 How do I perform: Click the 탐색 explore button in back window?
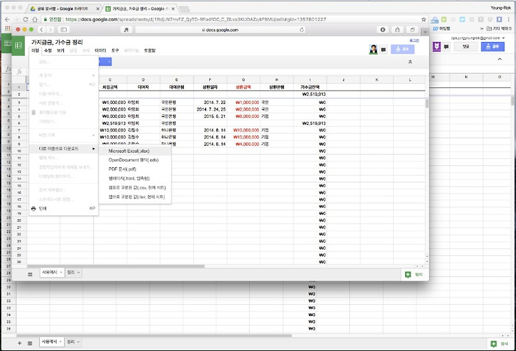(x=499, y=343)
